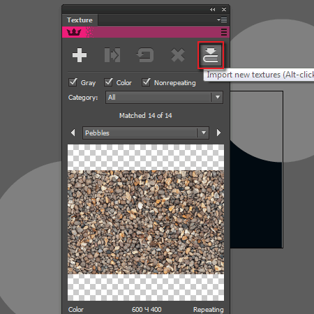Image resolution: width=314 pixels, height=314 pixels.
Task: Disable the Nonrepeating checkbox
Action: click(x=146, y=82)
